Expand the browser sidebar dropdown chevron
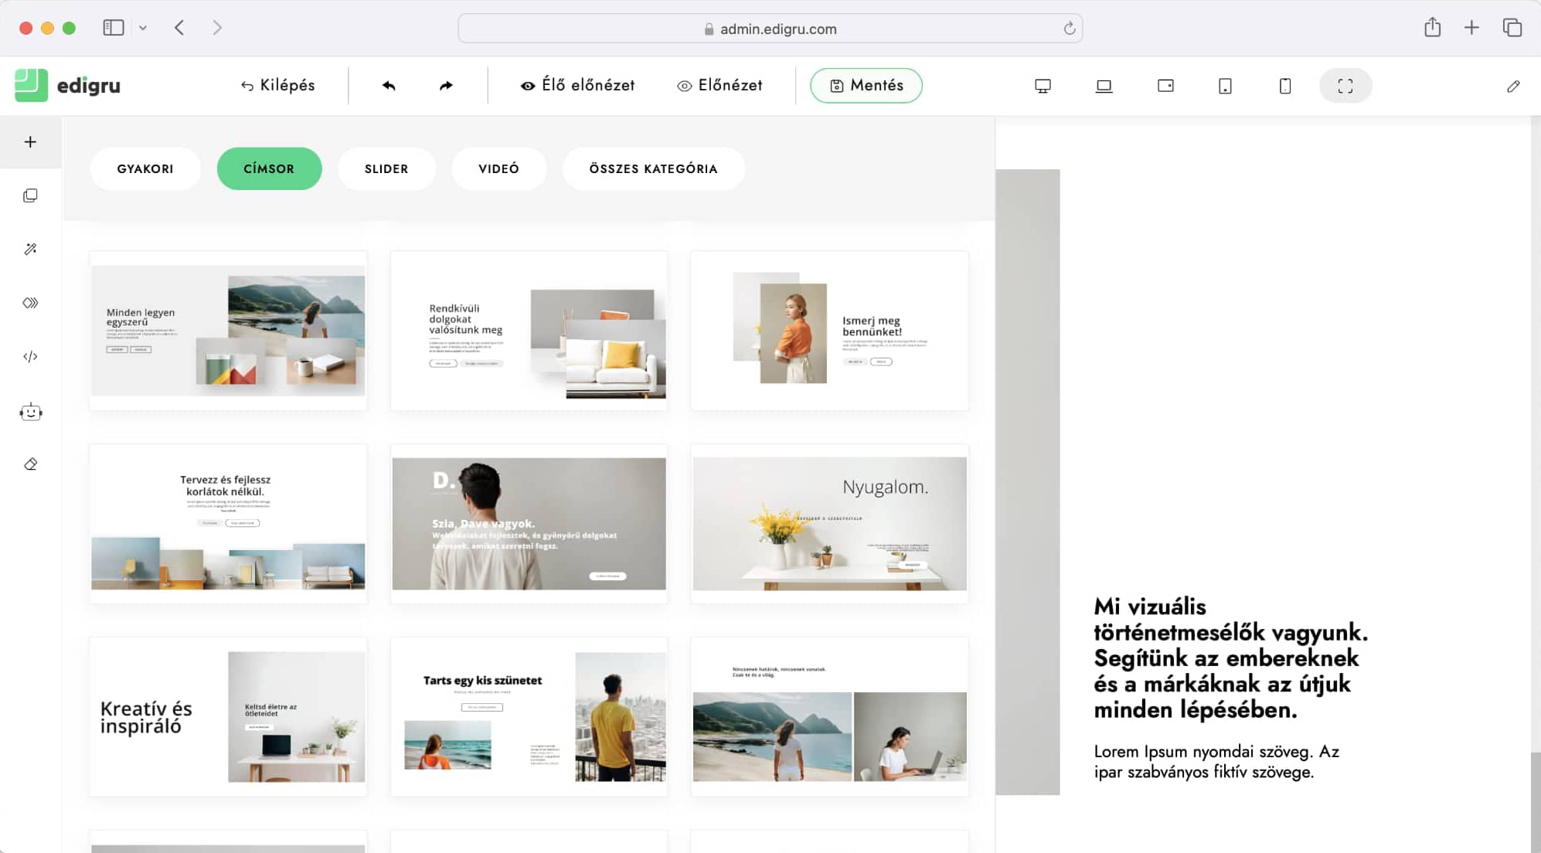 pyautogui.click(x=143, y=28)
